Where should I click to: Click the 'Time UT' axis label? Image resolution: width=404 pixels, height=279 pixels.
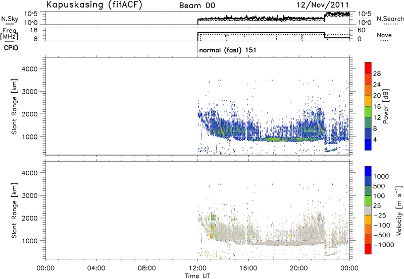[x=197, y=276]
